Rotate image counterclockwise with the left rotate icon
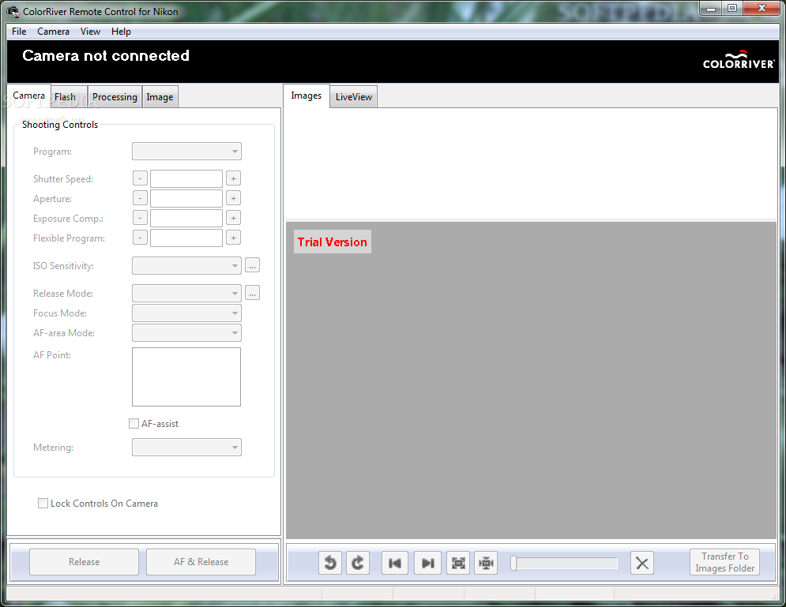The width and height of the screenshot is (786, 607). click(330, 563)
